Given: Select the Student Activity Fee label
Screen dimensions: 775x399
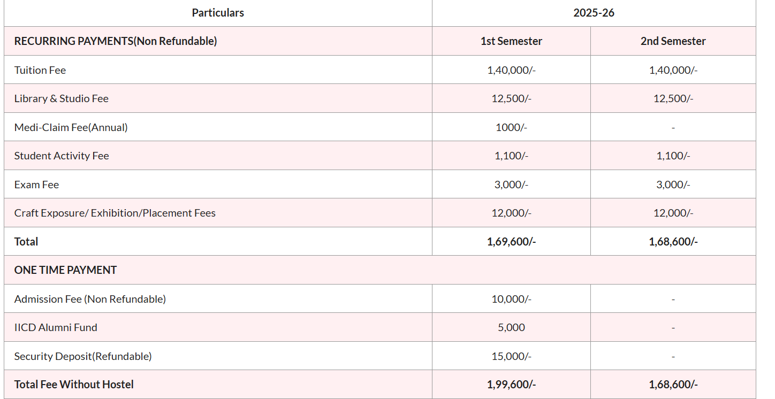Looking at the screenshot, I should [x=62, y=156].
